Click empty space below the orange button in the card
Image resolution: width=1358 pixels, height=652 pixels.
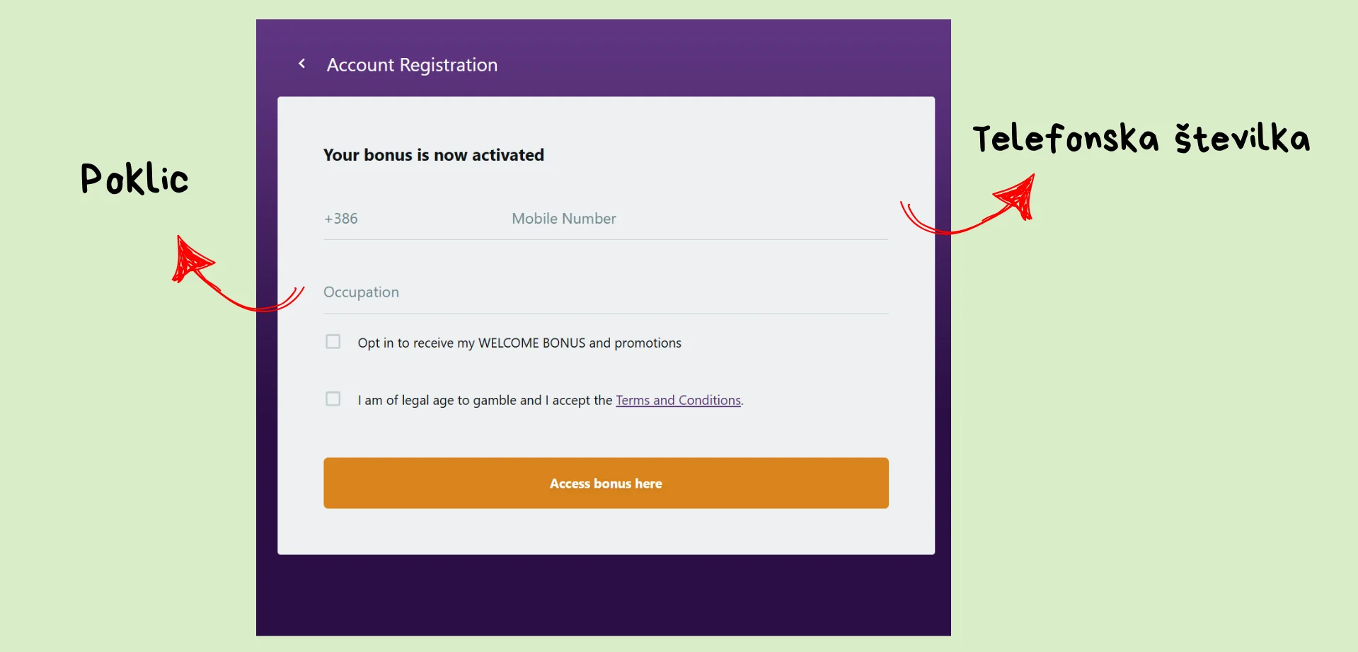[x=606, y=531]
